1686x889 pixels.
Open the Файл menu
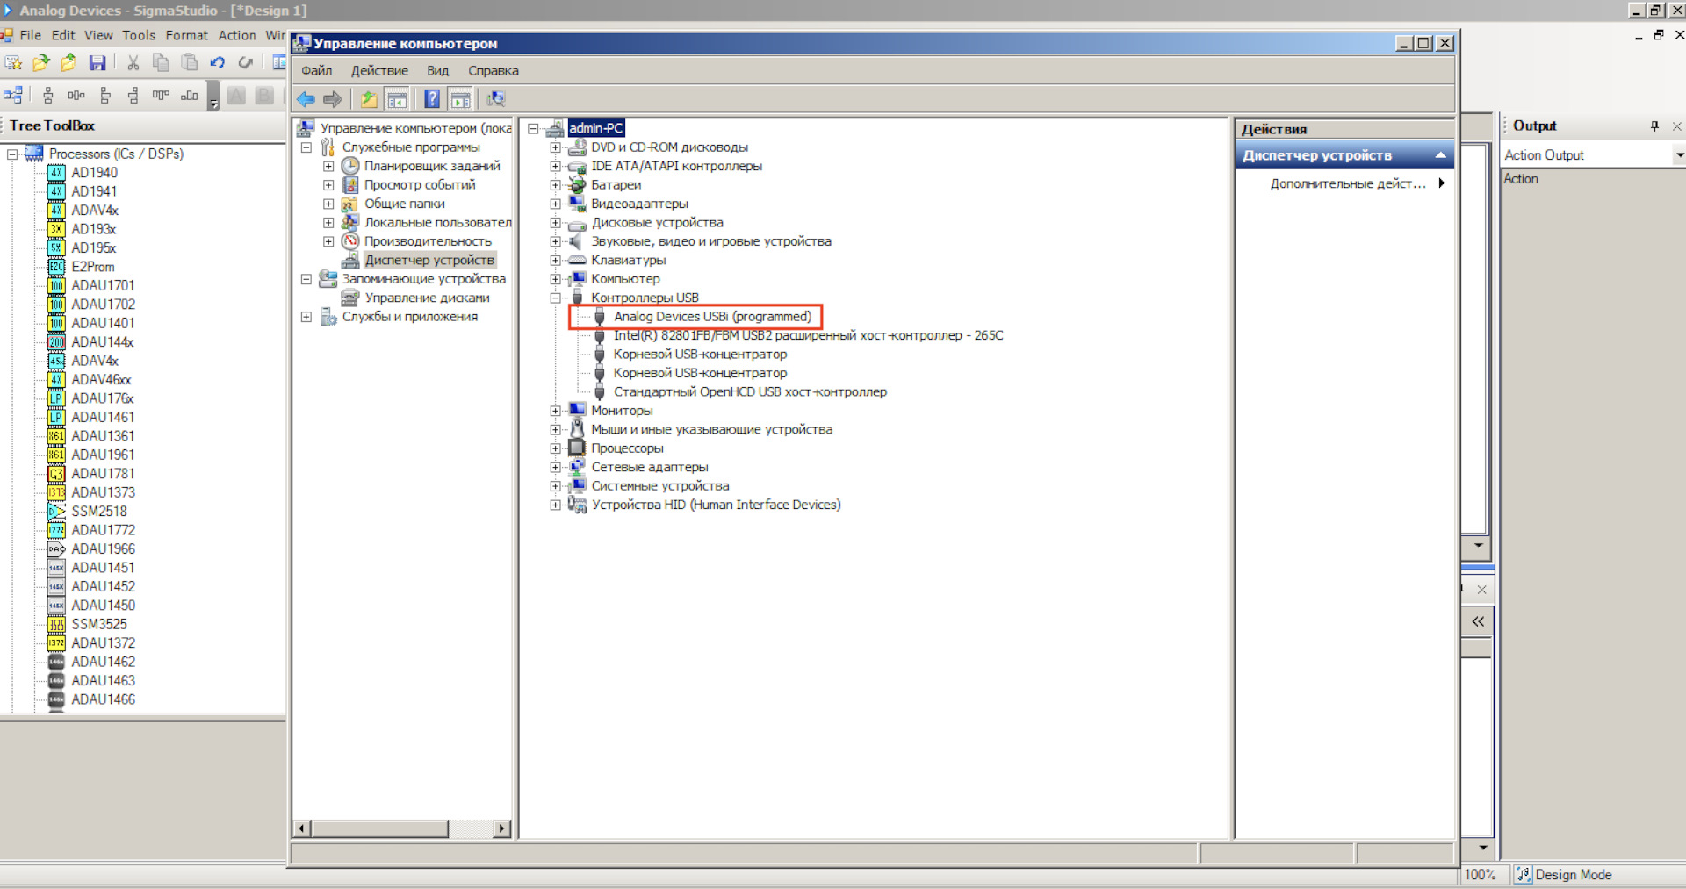coord(316,71)
